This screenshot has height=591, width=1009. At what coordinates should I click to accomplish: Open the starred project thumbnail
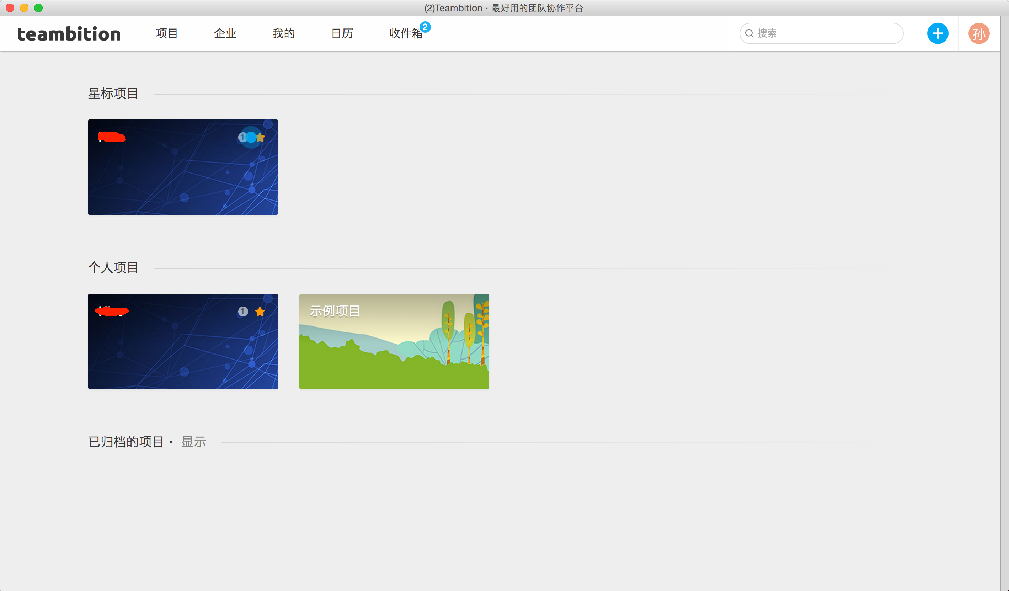coord(183,176)
